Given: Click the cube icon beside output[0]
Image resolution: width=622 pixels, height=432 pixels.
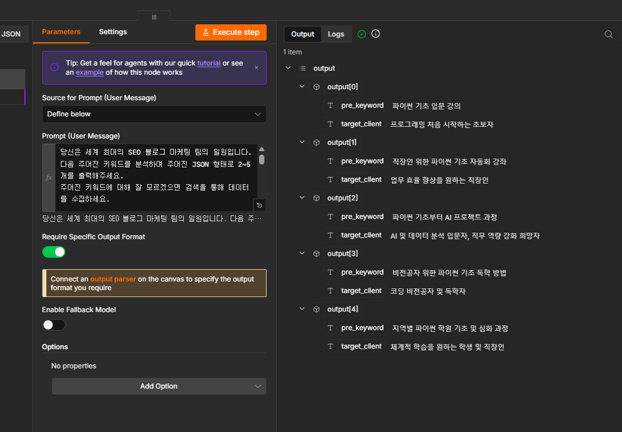Looking at the screenshot, I should (x=316, y=87).
